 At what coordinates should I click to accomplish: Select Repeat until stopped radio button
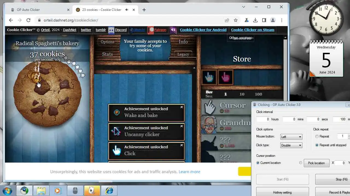point(317,145)
